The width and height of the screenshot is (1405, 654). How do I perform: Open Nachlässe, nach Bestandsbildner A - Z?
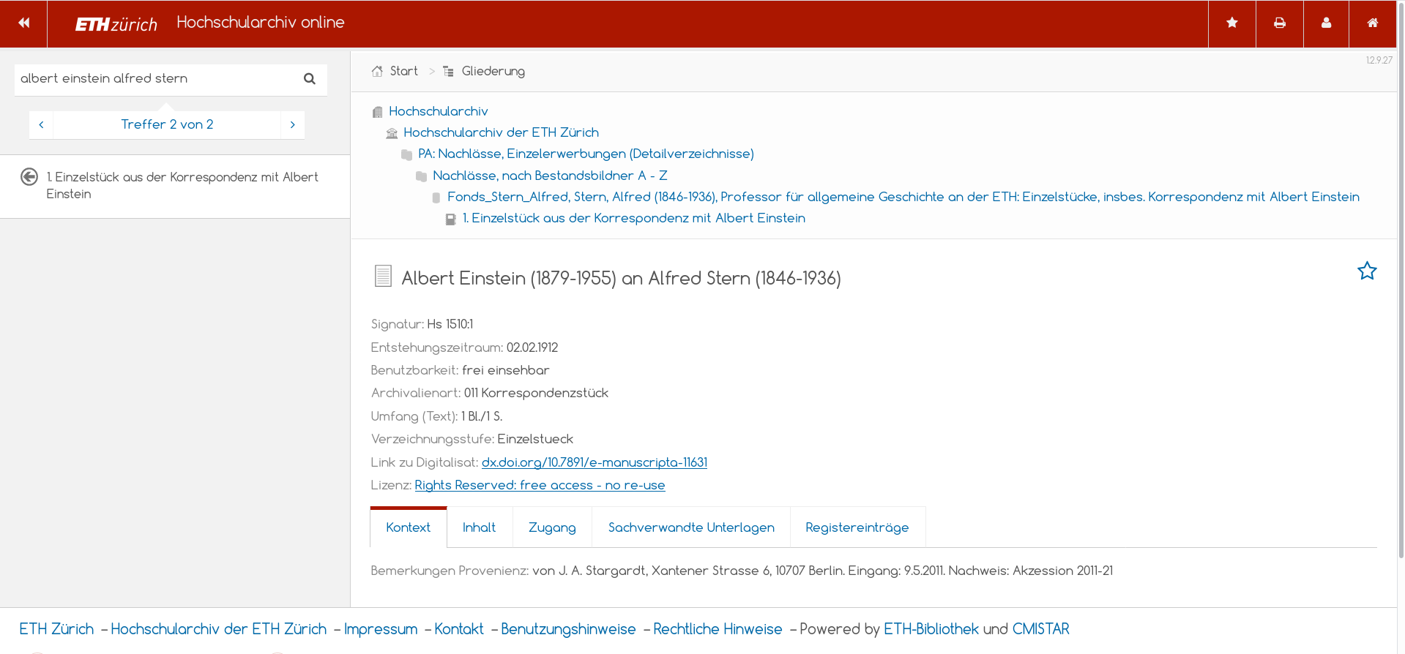[x=549, y=176]
